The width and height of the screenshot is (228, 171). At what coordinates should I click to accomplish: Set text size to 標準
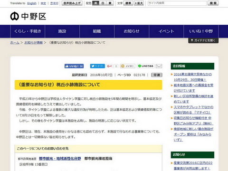click(x=128, y=3)
